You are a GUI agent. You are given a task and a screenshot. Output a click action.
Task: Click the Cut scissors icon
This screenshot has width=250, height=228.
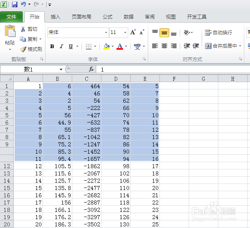pyautogui.click(x=23, y=29)
